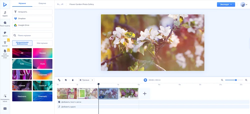The width and height of the screenshot is (250, 114).
Task: Open the Шрифт (Font) sidebar panel
Action: tap(5, 44)
